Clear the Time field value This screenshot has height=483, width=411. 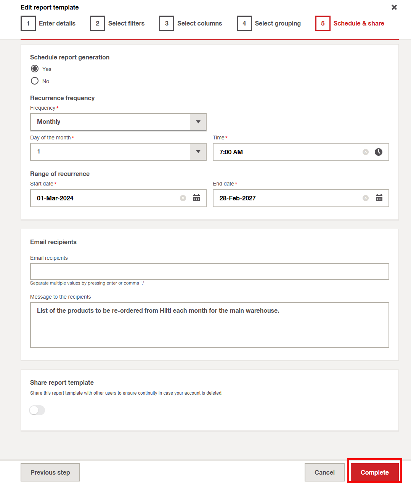[365, 152]
